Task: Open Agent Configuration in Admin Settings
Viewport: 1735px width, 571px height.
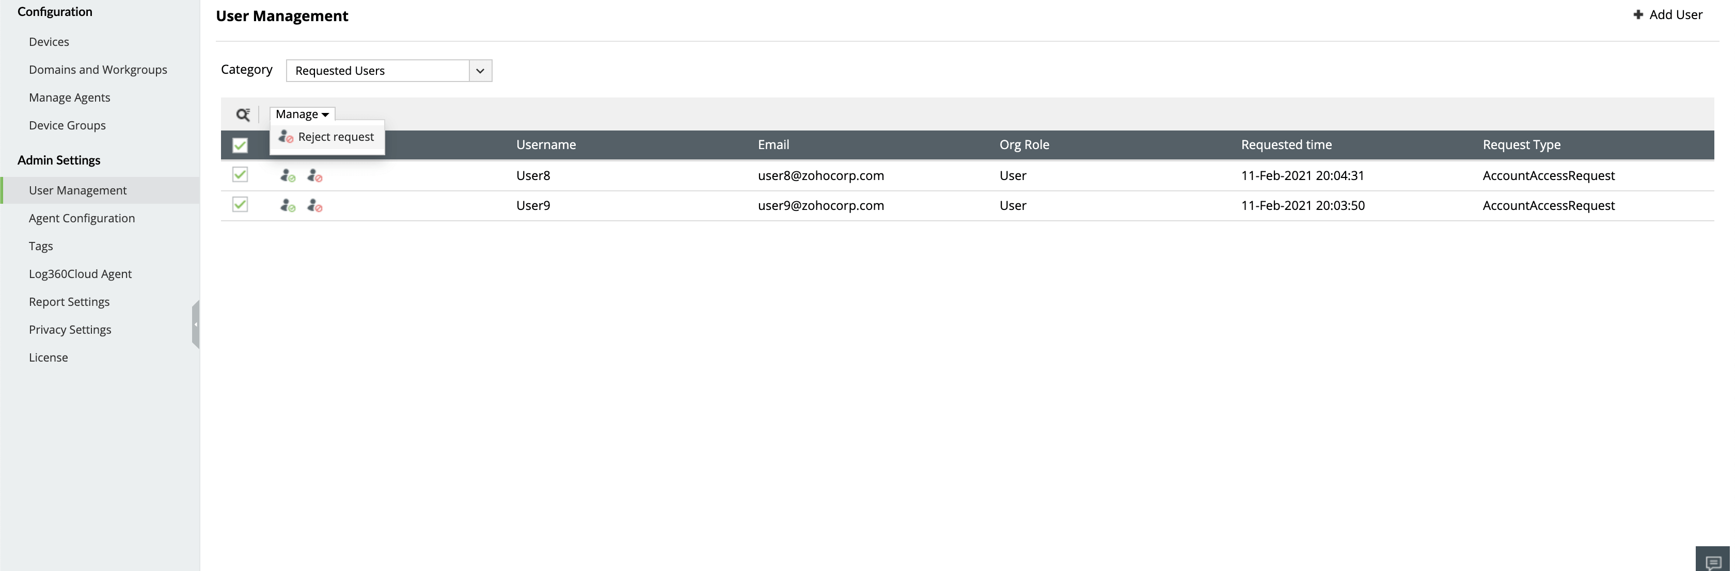Action: click(x=82, y=218)
